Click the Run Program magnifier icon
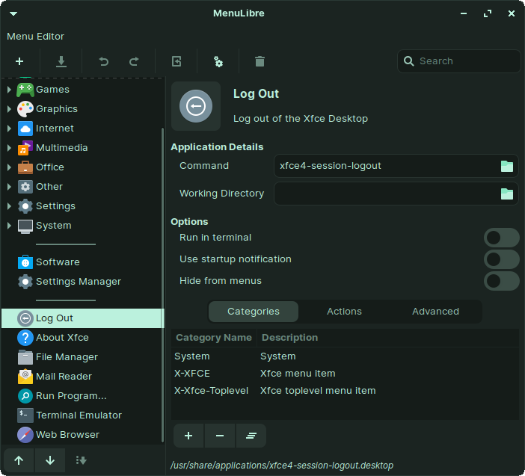The image size is (525, 476). tap(25, 396)
